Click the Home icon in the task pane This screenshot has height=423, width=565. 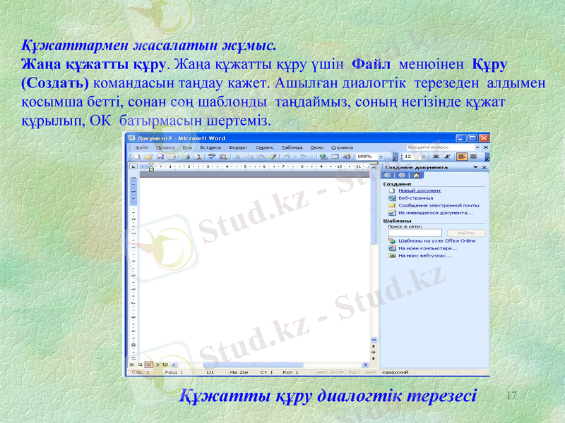pos(416,175)
